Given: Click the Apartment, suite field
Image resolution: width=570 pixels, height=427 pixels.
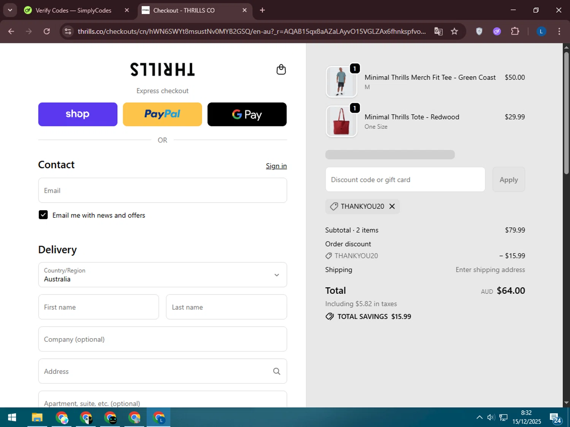Looking at the screenshot, I should [163, 399].
